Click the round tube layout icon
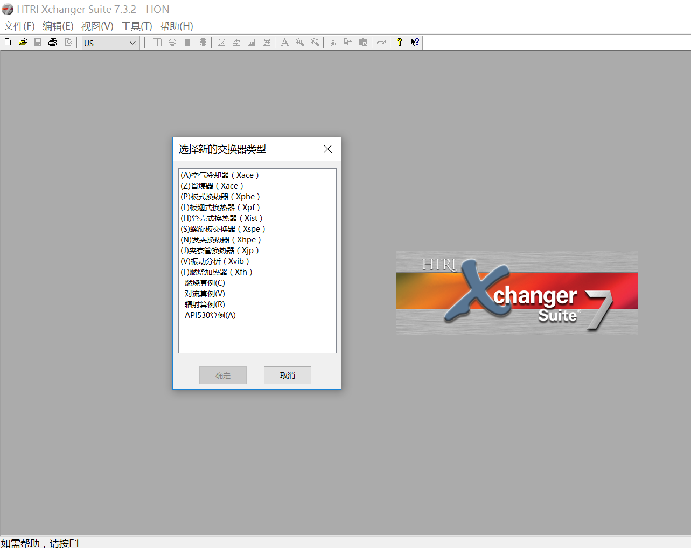This screenshot has width=691, height=548. coord(172,42)
